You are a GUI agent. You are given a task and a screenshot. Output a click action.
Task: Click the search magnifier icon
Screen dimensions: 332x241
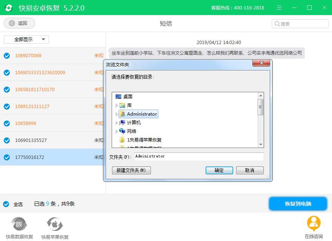[x=277, y=24]
